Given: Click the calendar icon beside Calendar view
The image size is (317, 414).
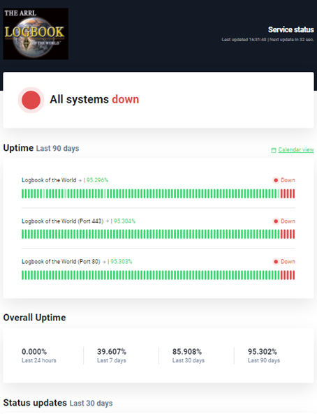Looking at the screenshot, I should tap(274, 150).
